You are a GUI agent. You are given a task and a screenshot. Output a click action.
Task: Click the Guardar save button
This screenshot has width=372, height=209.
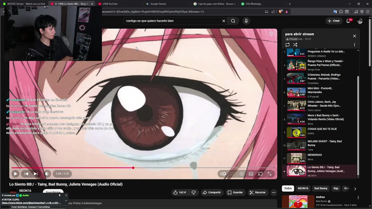[x=235, y=192]
